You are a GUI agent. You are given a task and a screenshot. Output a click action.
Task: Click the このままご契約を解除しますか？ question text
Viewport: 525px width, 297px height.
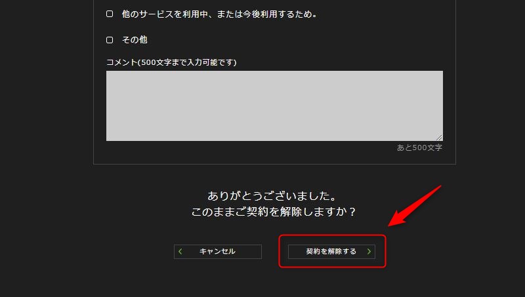pyautogui.click(x=273, y=212)
